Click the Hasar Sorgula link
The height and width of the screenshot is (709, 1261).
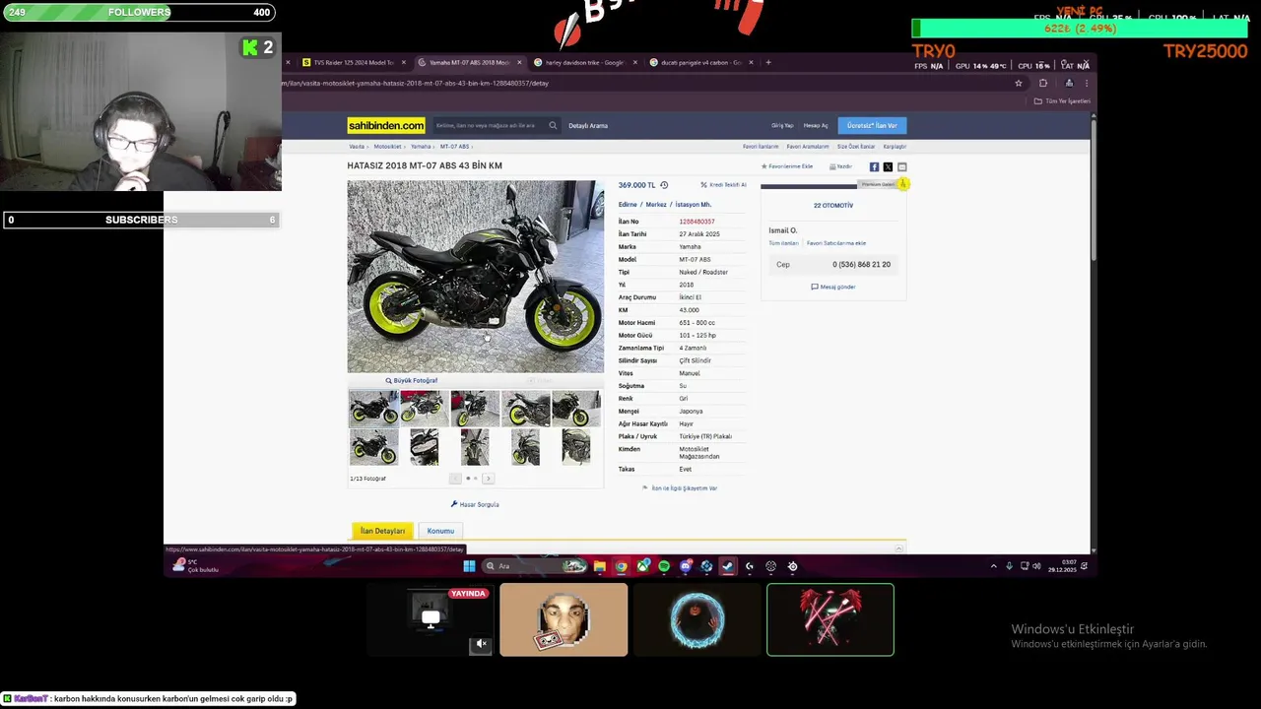[x=475, y=504]
